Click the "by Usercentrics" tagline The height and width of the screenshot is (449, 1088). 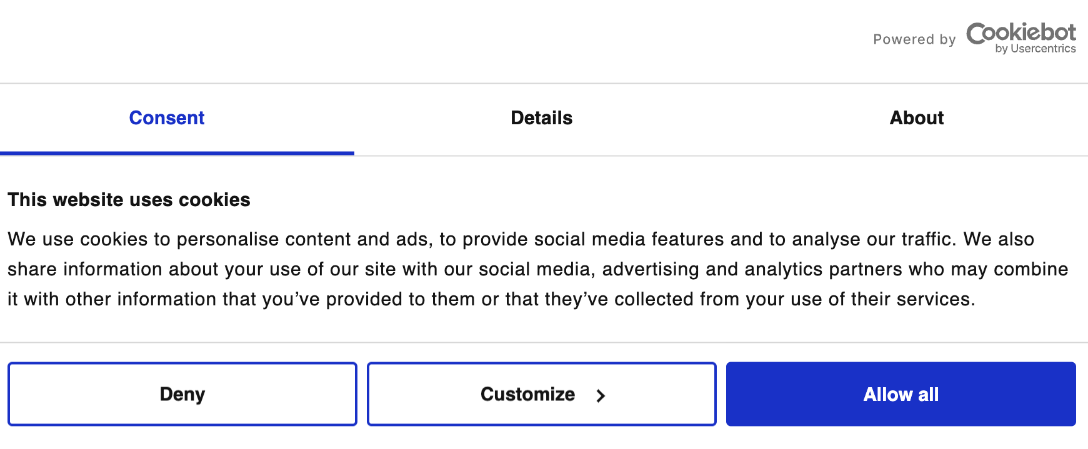[1035, 49]
